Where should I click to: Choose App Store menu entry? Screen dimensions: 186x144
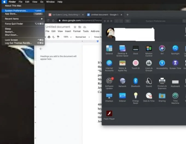coord(23,14)
